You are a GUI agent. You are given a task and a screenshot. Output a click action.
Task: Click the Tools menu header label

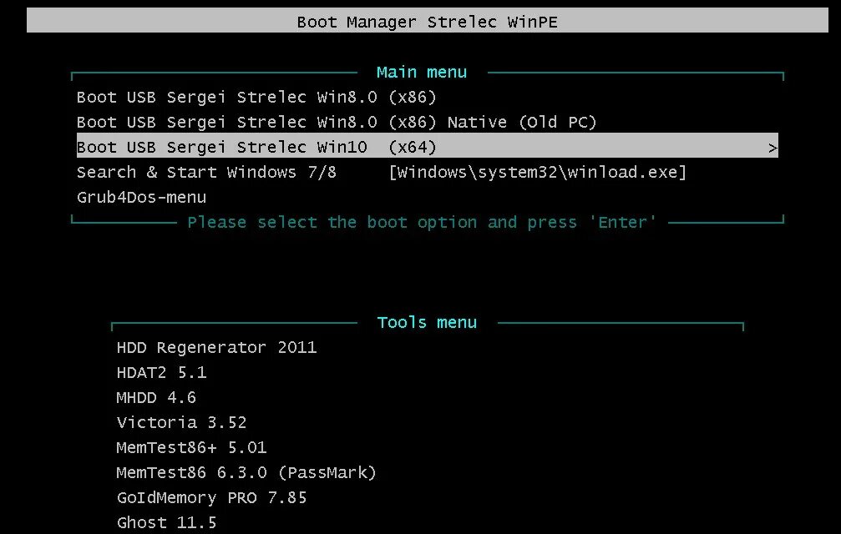point(426,322)
